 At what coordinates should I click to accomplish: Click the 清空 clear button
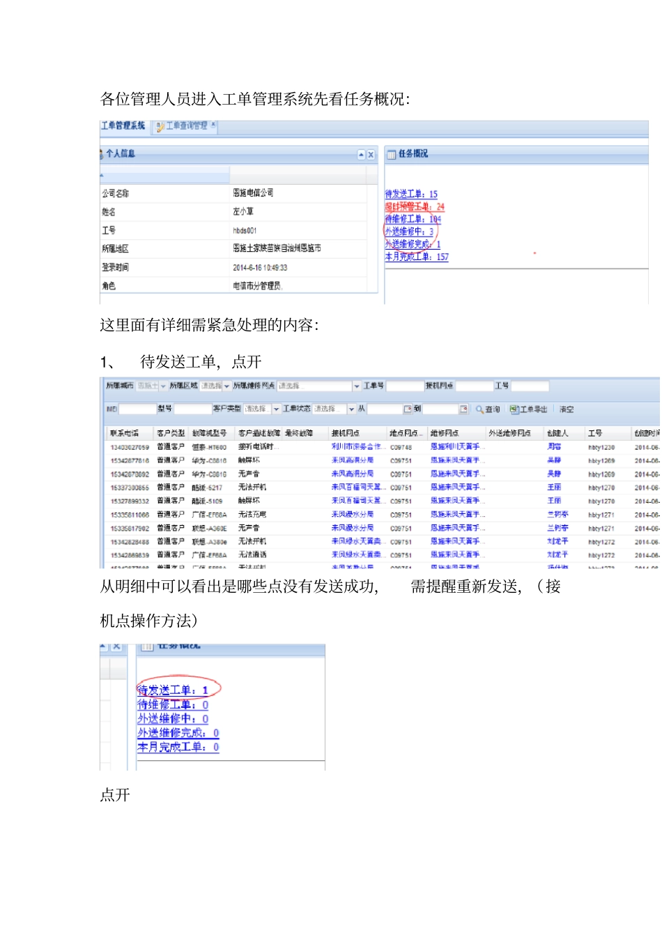tap(567, 409)
